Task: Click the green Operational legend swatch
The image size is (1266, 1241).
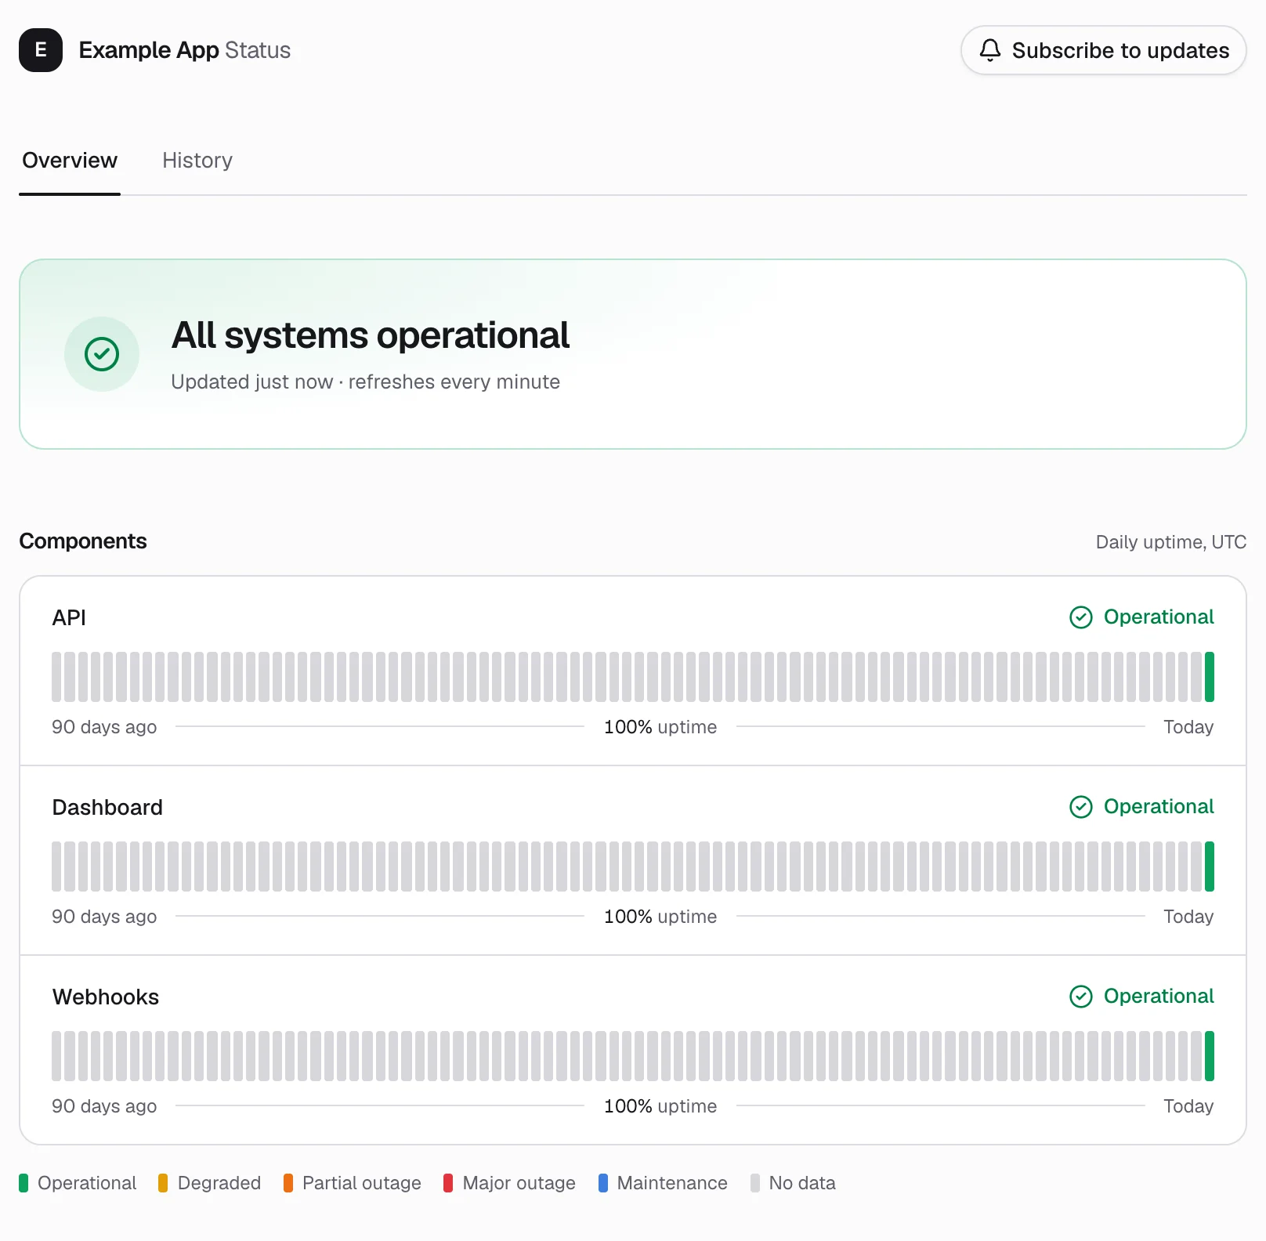Action: [x=24, y=1183]
